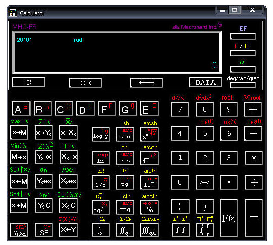Click the multiply key
The width and height of the screenshot is (273, 245).
coord(254,158)
